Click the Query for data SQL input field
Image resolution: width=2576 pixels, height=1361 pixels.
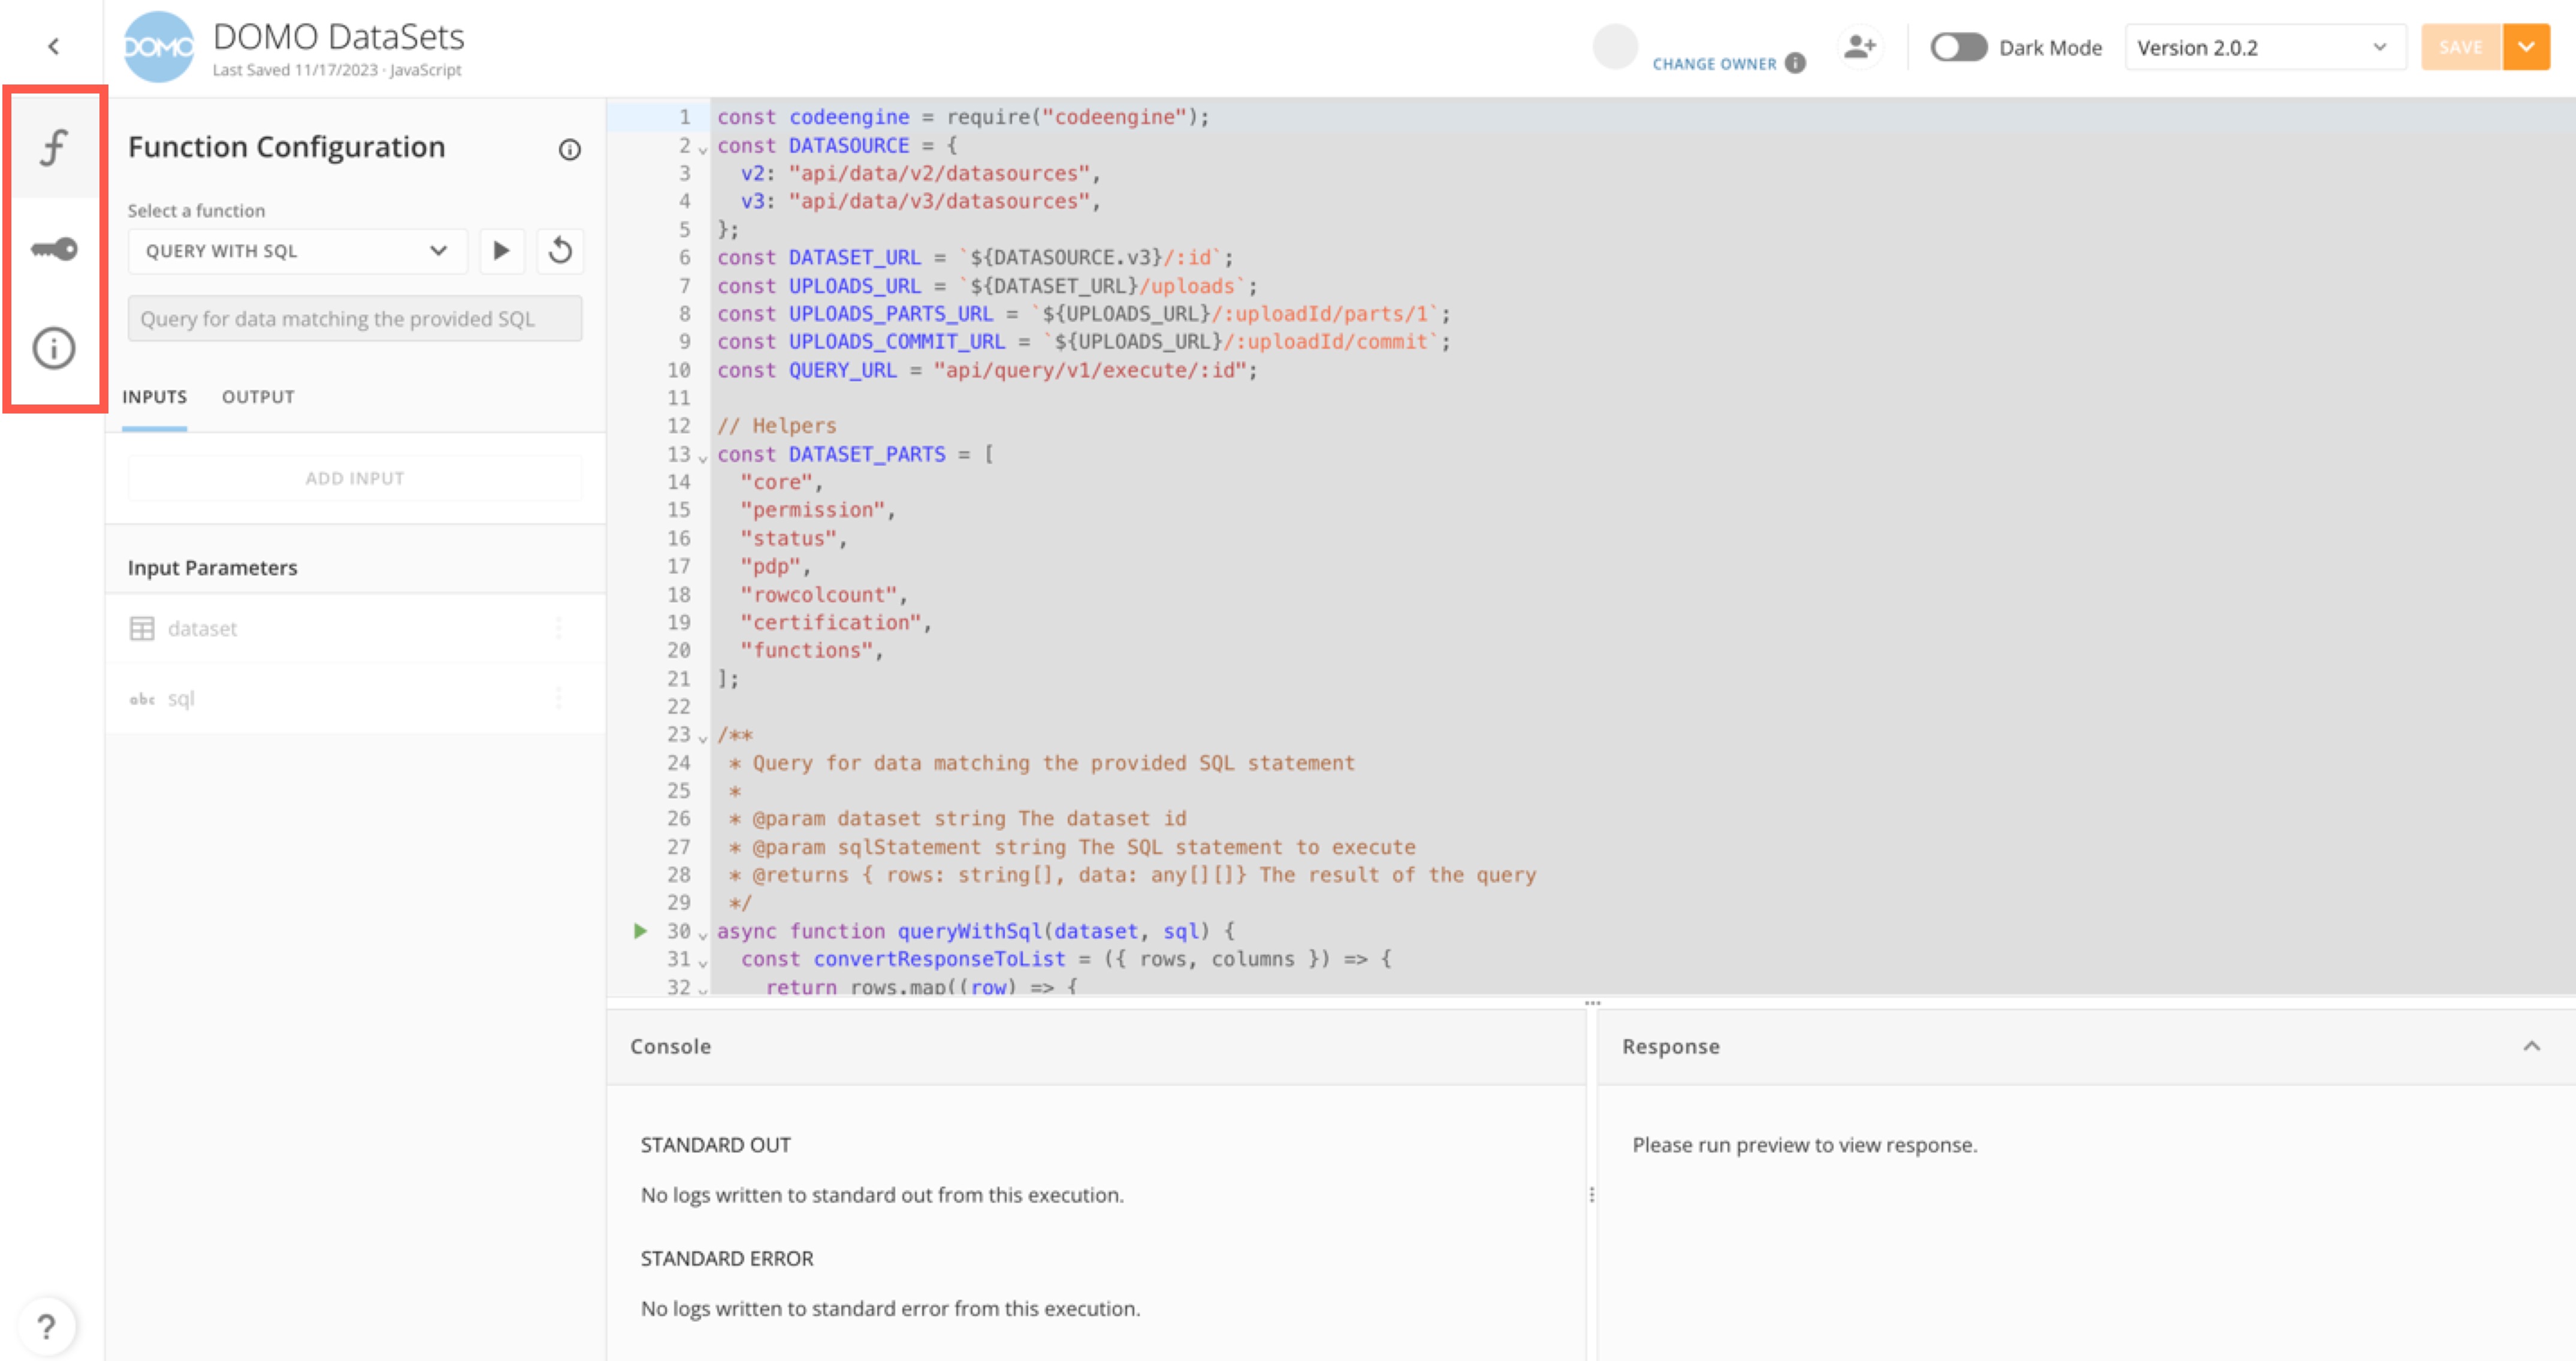click(354, 318)
